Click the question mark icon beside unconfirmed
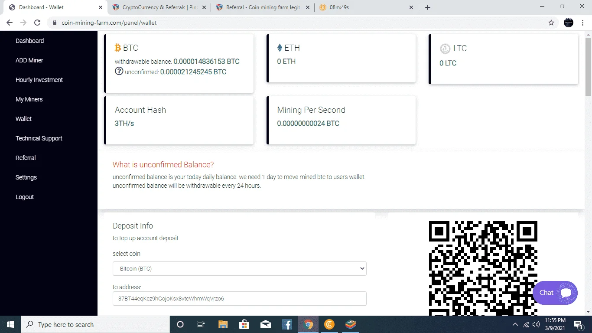592x333 pixels. (119, 71)
